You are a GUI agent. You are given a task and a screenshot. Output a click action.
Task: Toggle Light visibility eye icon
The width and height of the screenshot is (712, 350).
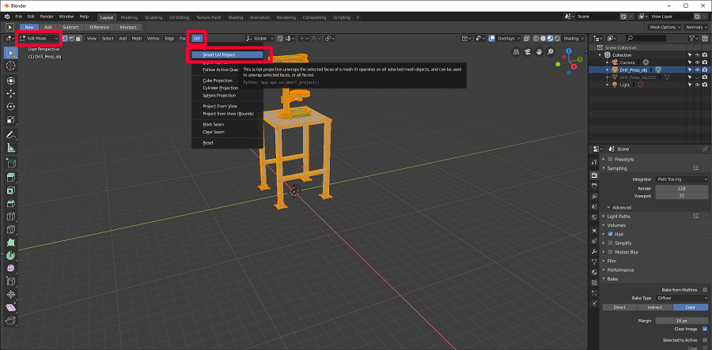click(x=697, y=85)
